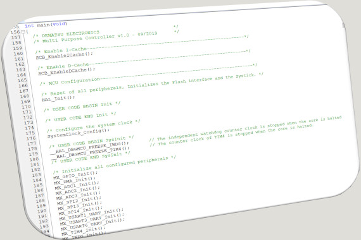Screen dimensions: 361x240
Task: Click line number 175 in gutter
Action: coord(30,133)
